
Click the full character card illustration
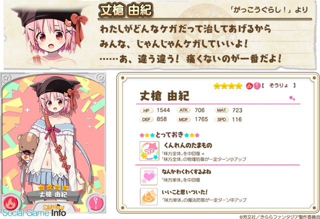pos(53,143)
